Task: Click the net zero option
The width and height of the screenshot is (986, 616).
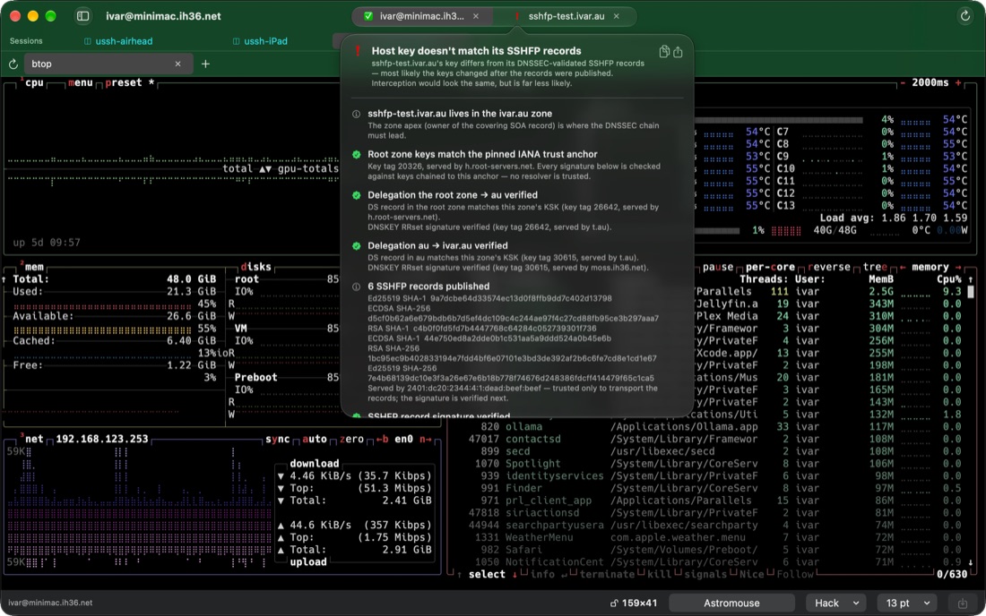Action: (351, 439)
